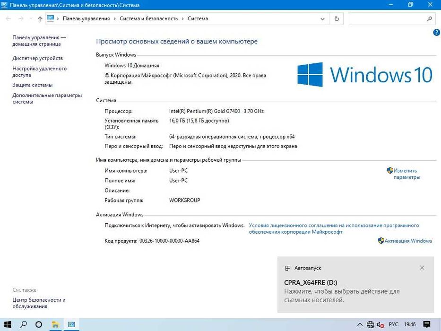Restore down the window

click(410, 5)
